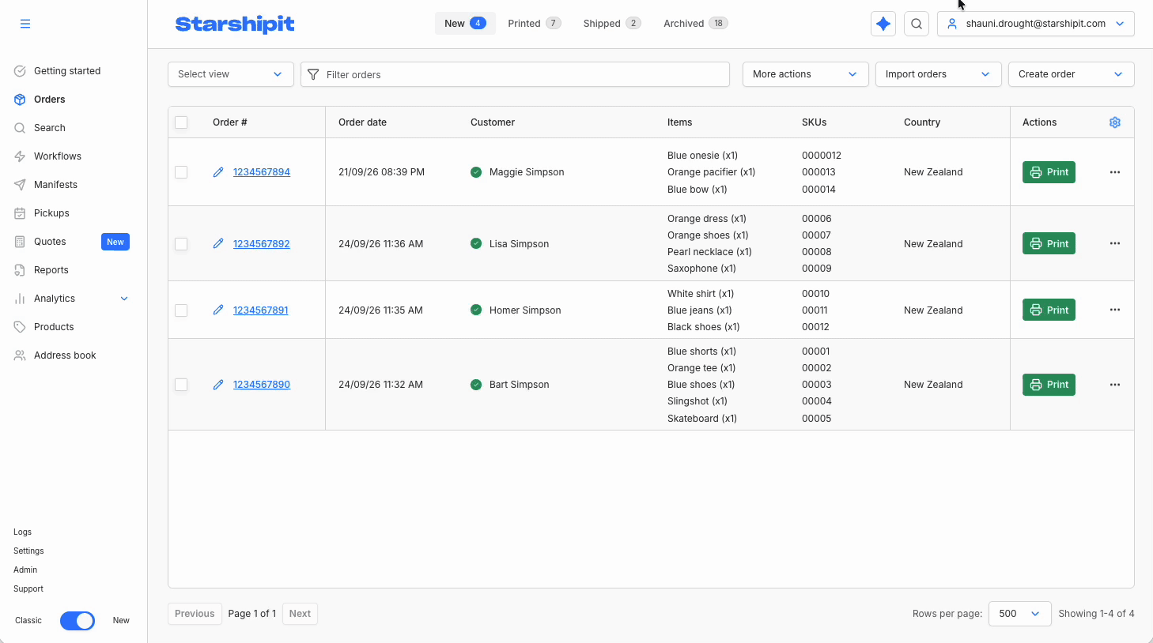
Task: Switch to the Archived tab
Action: (x=696, y=24)
